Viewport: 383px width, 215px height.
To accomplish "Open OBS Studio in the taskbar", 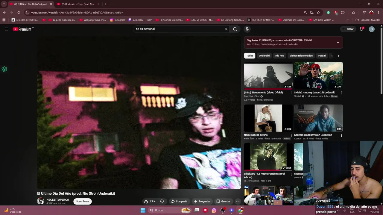I will [223, 210].
